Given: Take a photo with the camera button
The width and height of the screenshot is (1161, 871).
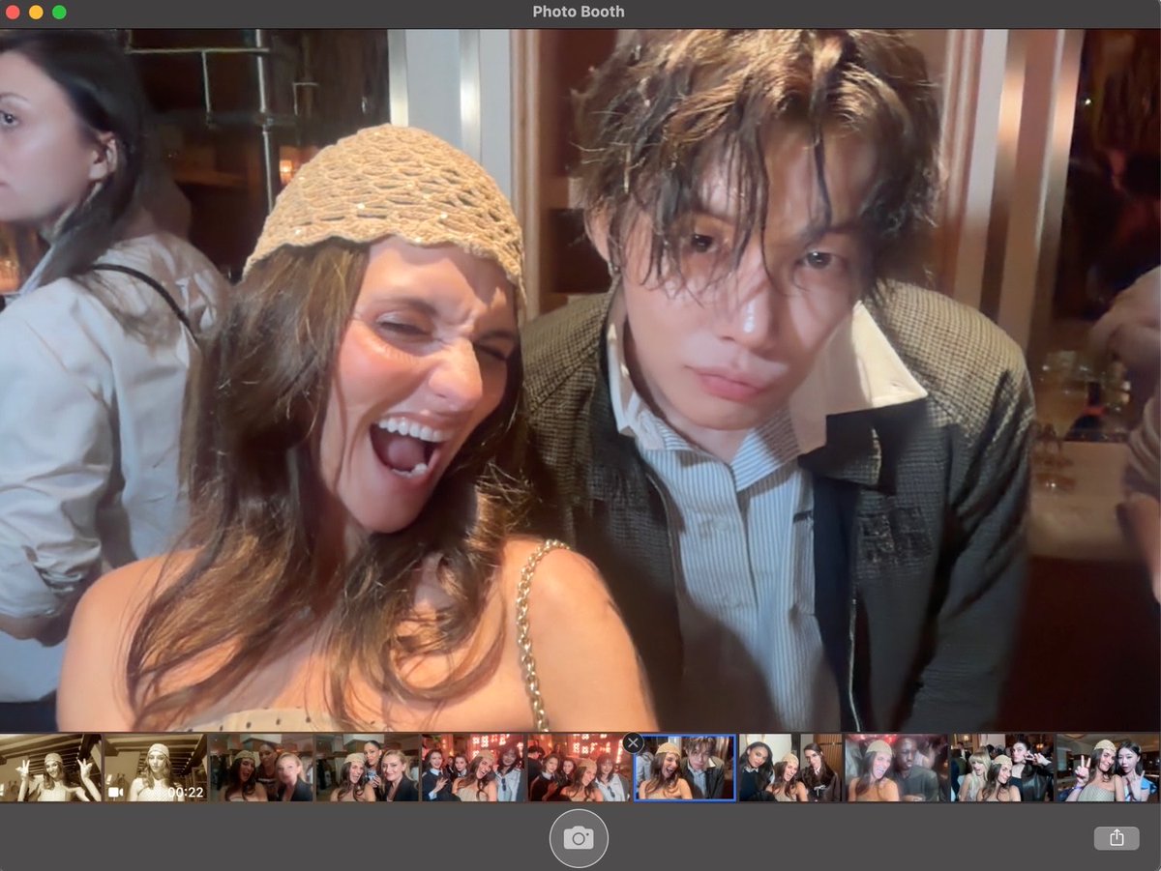Looking at the screenshot, I should coord(579,838).
